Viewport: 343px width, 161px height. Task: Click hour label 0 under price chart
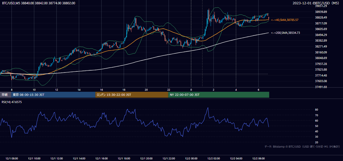pos(191,90)
